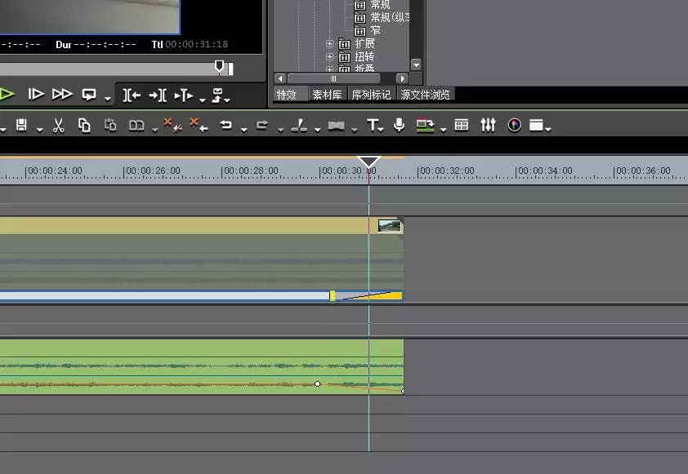Expand the 扩展 folder in effects tree
688x474 pixels.
pos(329,44)
